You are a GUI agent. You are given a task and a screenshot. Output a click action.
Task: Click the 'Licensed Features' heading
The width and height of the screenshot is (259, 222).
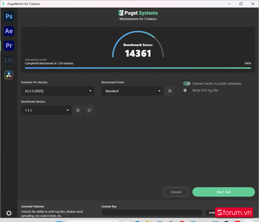tap(33, 206)
